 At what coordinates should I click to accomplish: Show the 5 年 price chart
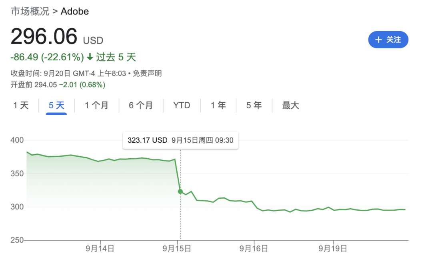point(254,105)
